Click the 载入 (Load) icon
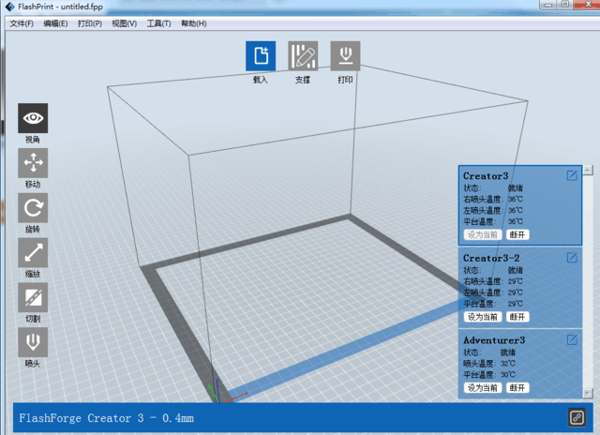This screenshot has width=600, height=435. coord(261,56)
